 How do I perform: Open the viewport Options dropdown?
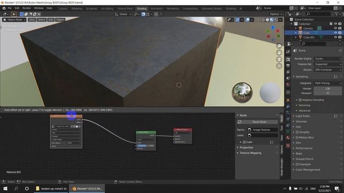click(x=276, y=14)
